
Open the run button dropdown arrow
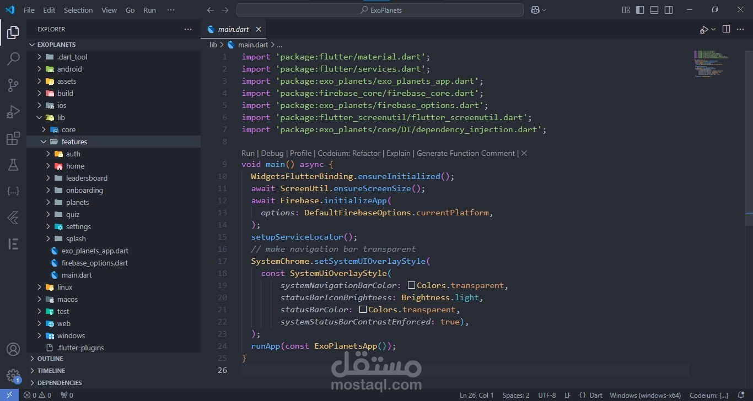coord(713,29)
